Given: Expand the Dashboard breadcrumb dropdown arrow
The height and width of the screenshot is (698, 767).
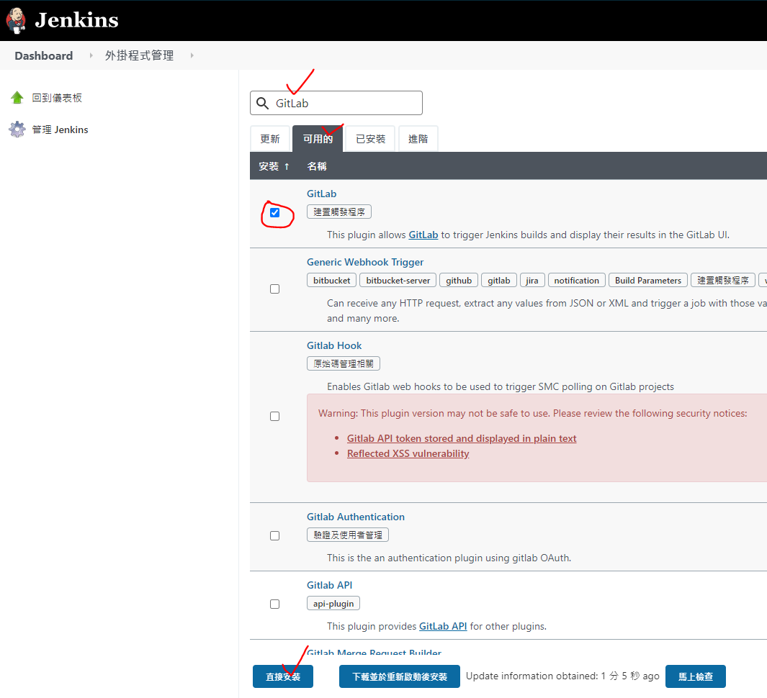Looking at the screenshot, I should click(91, 55).
